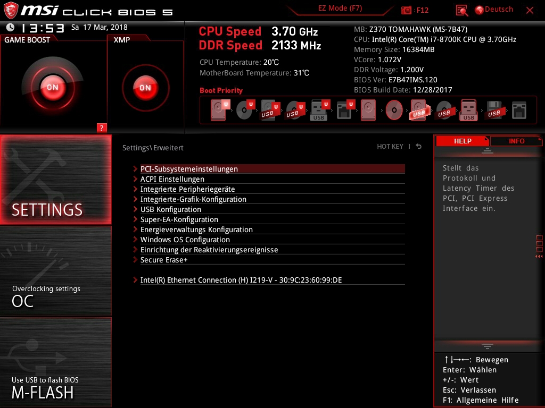The height and width of the screenshot is (408, 545).
Task: Open M-FLASH to flash BIOS from USB
Action: point(55,362)
